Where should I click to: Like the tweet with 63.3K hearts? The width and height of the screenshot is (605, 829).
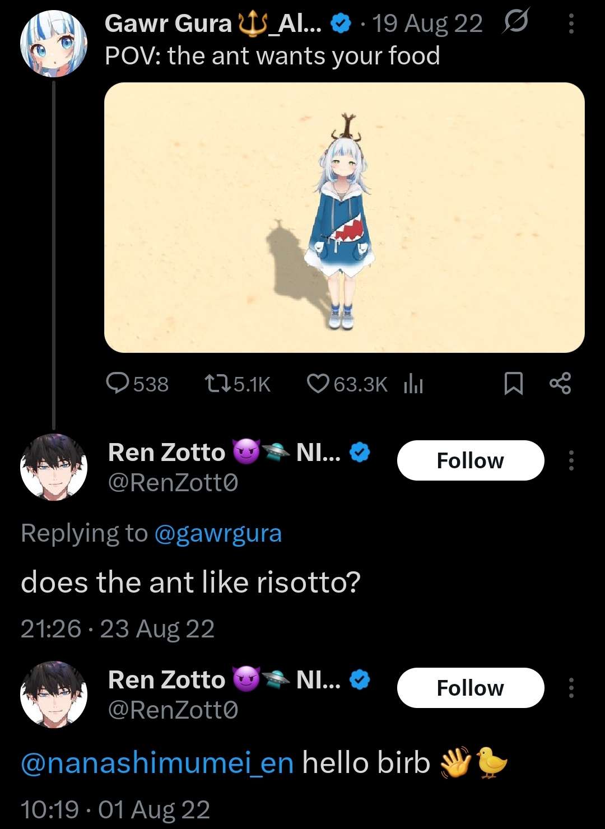(x=318, y=384)
